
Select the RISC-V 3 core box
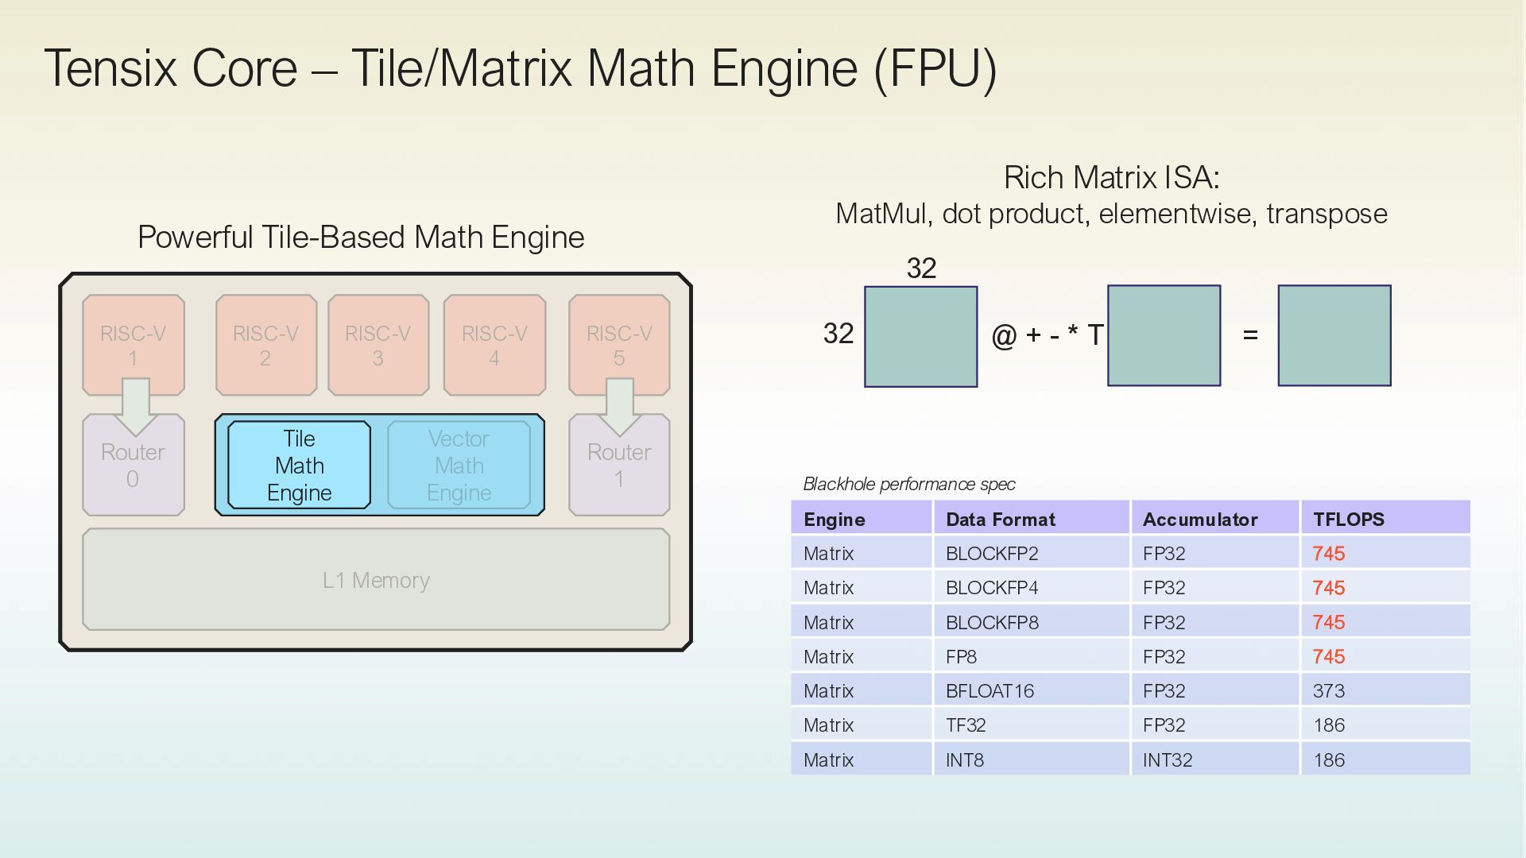click(378, 345)
